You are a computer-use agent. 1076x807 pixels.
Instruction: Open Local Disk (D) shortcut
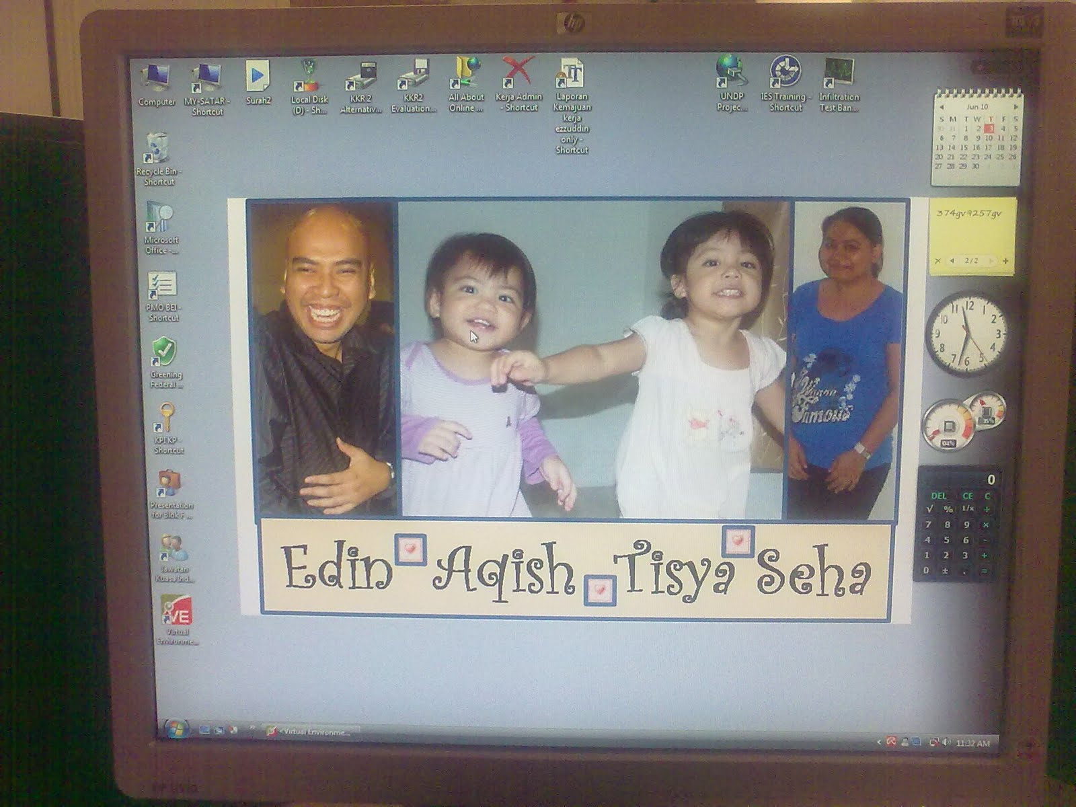[x=309, y=87]
